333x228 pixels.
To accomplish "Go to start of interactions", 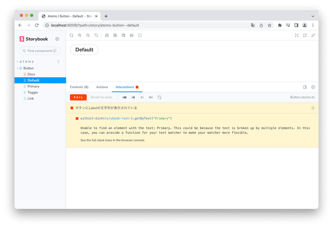I will [x=124, y=98].
